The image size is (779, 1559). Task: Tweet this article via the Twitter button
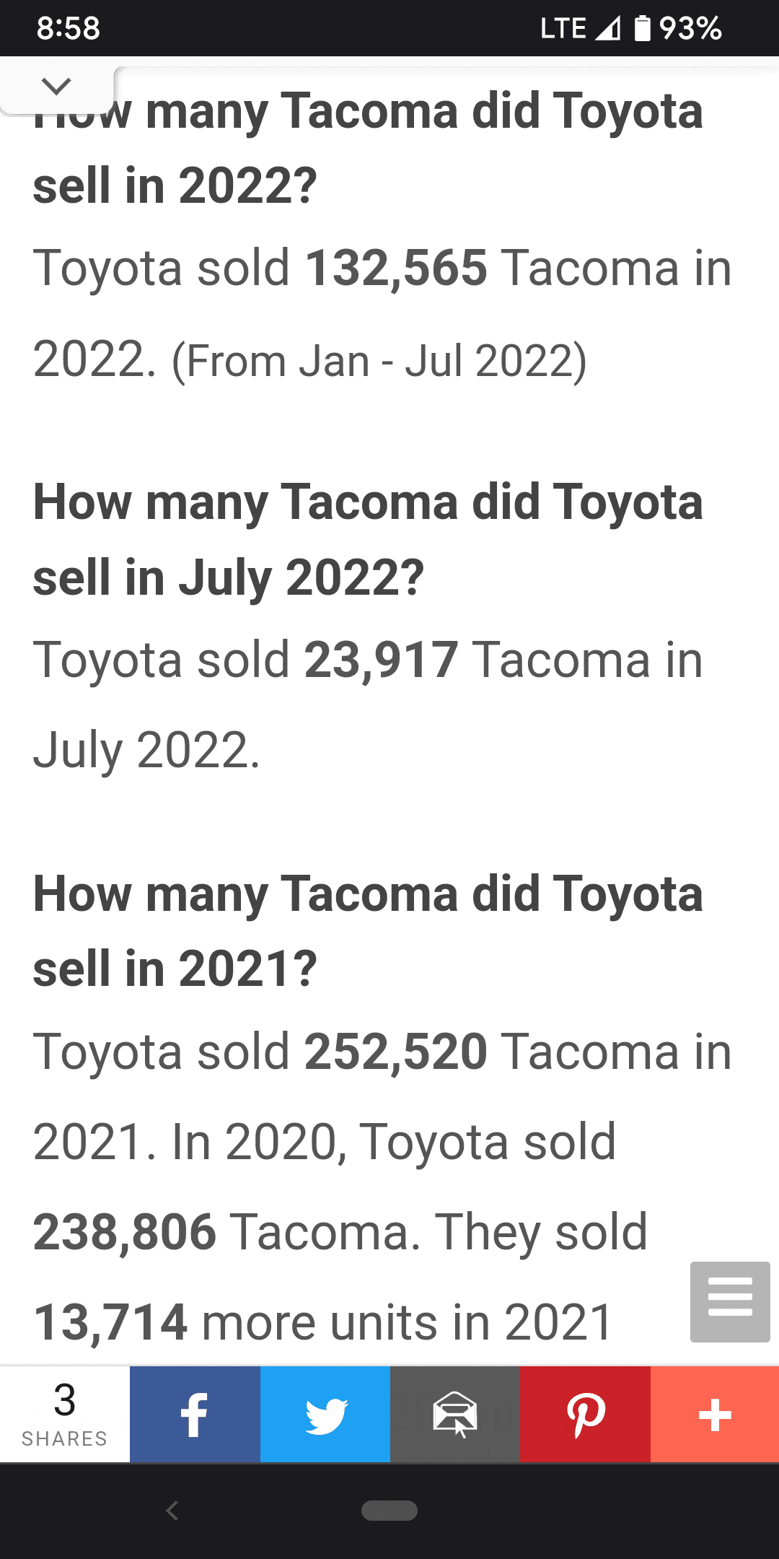pos(325,1414)
